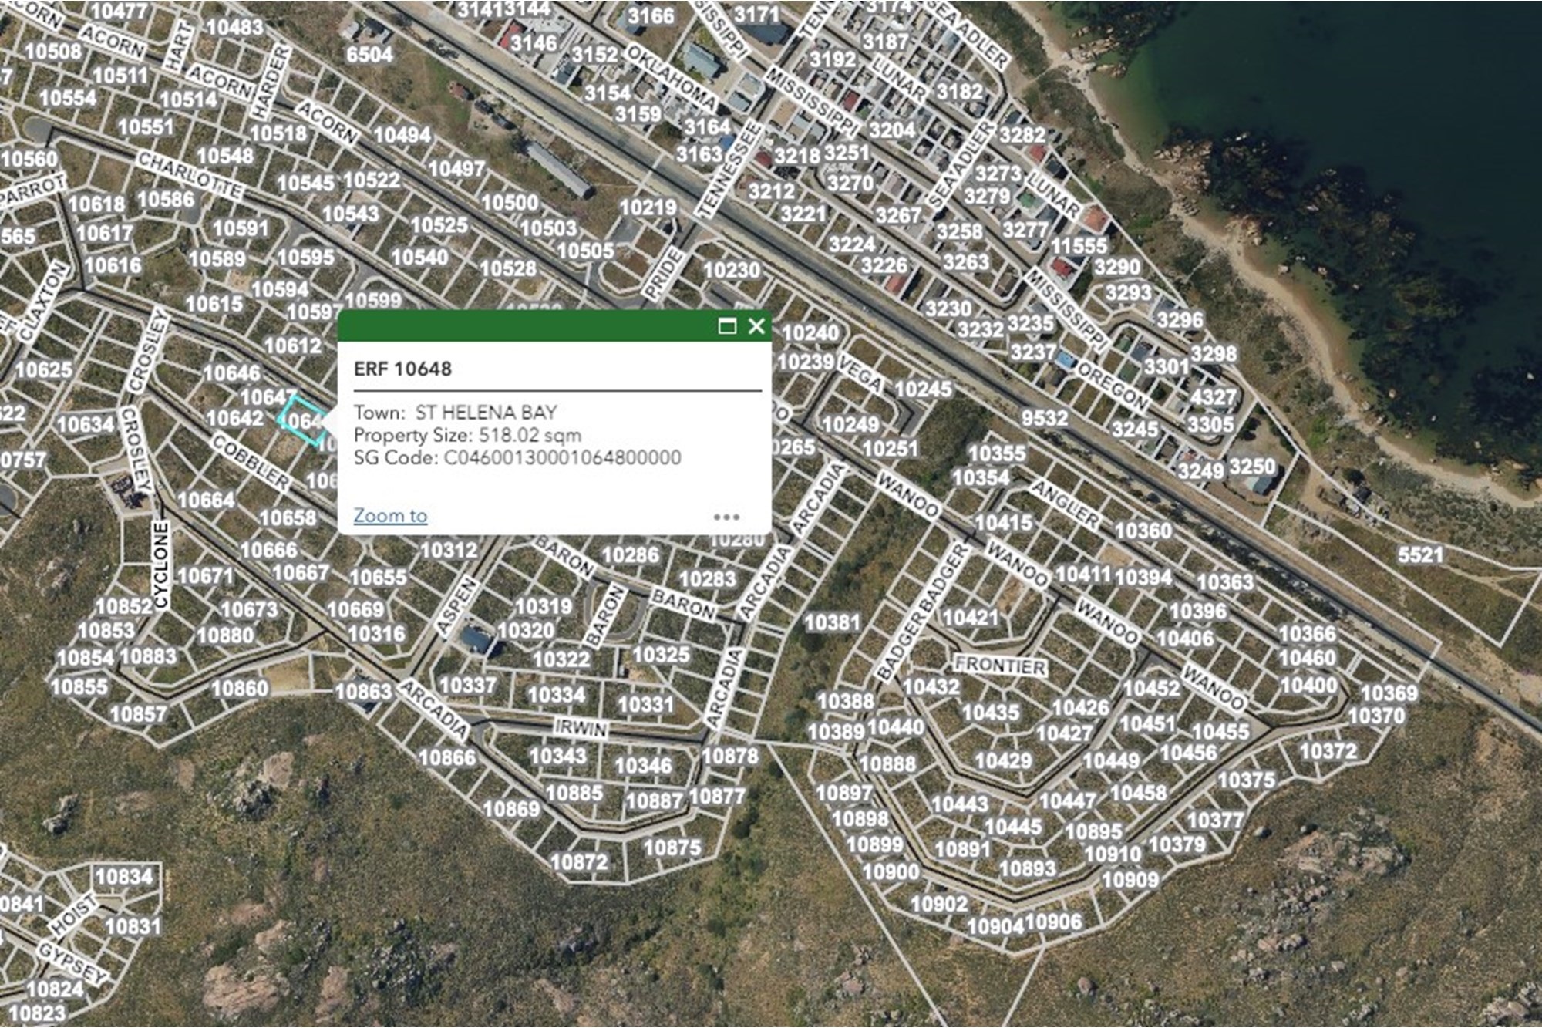This screenshot has width=1542, height=1028.
Task: Click the Zoom to link in popup
Action: pos(390,515)
